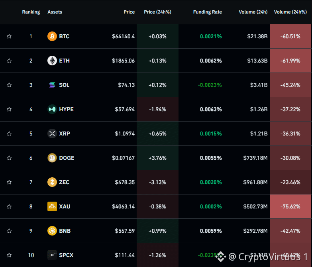Click the -42.47% BNB volume change

pyautogui.click(x=290, y=231)
